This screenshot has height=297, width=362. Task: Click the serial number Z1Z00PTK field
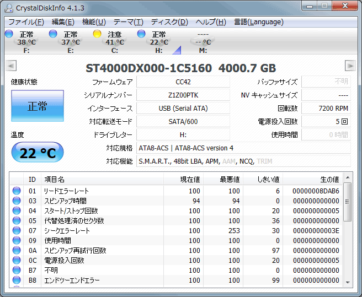(183, 95)
